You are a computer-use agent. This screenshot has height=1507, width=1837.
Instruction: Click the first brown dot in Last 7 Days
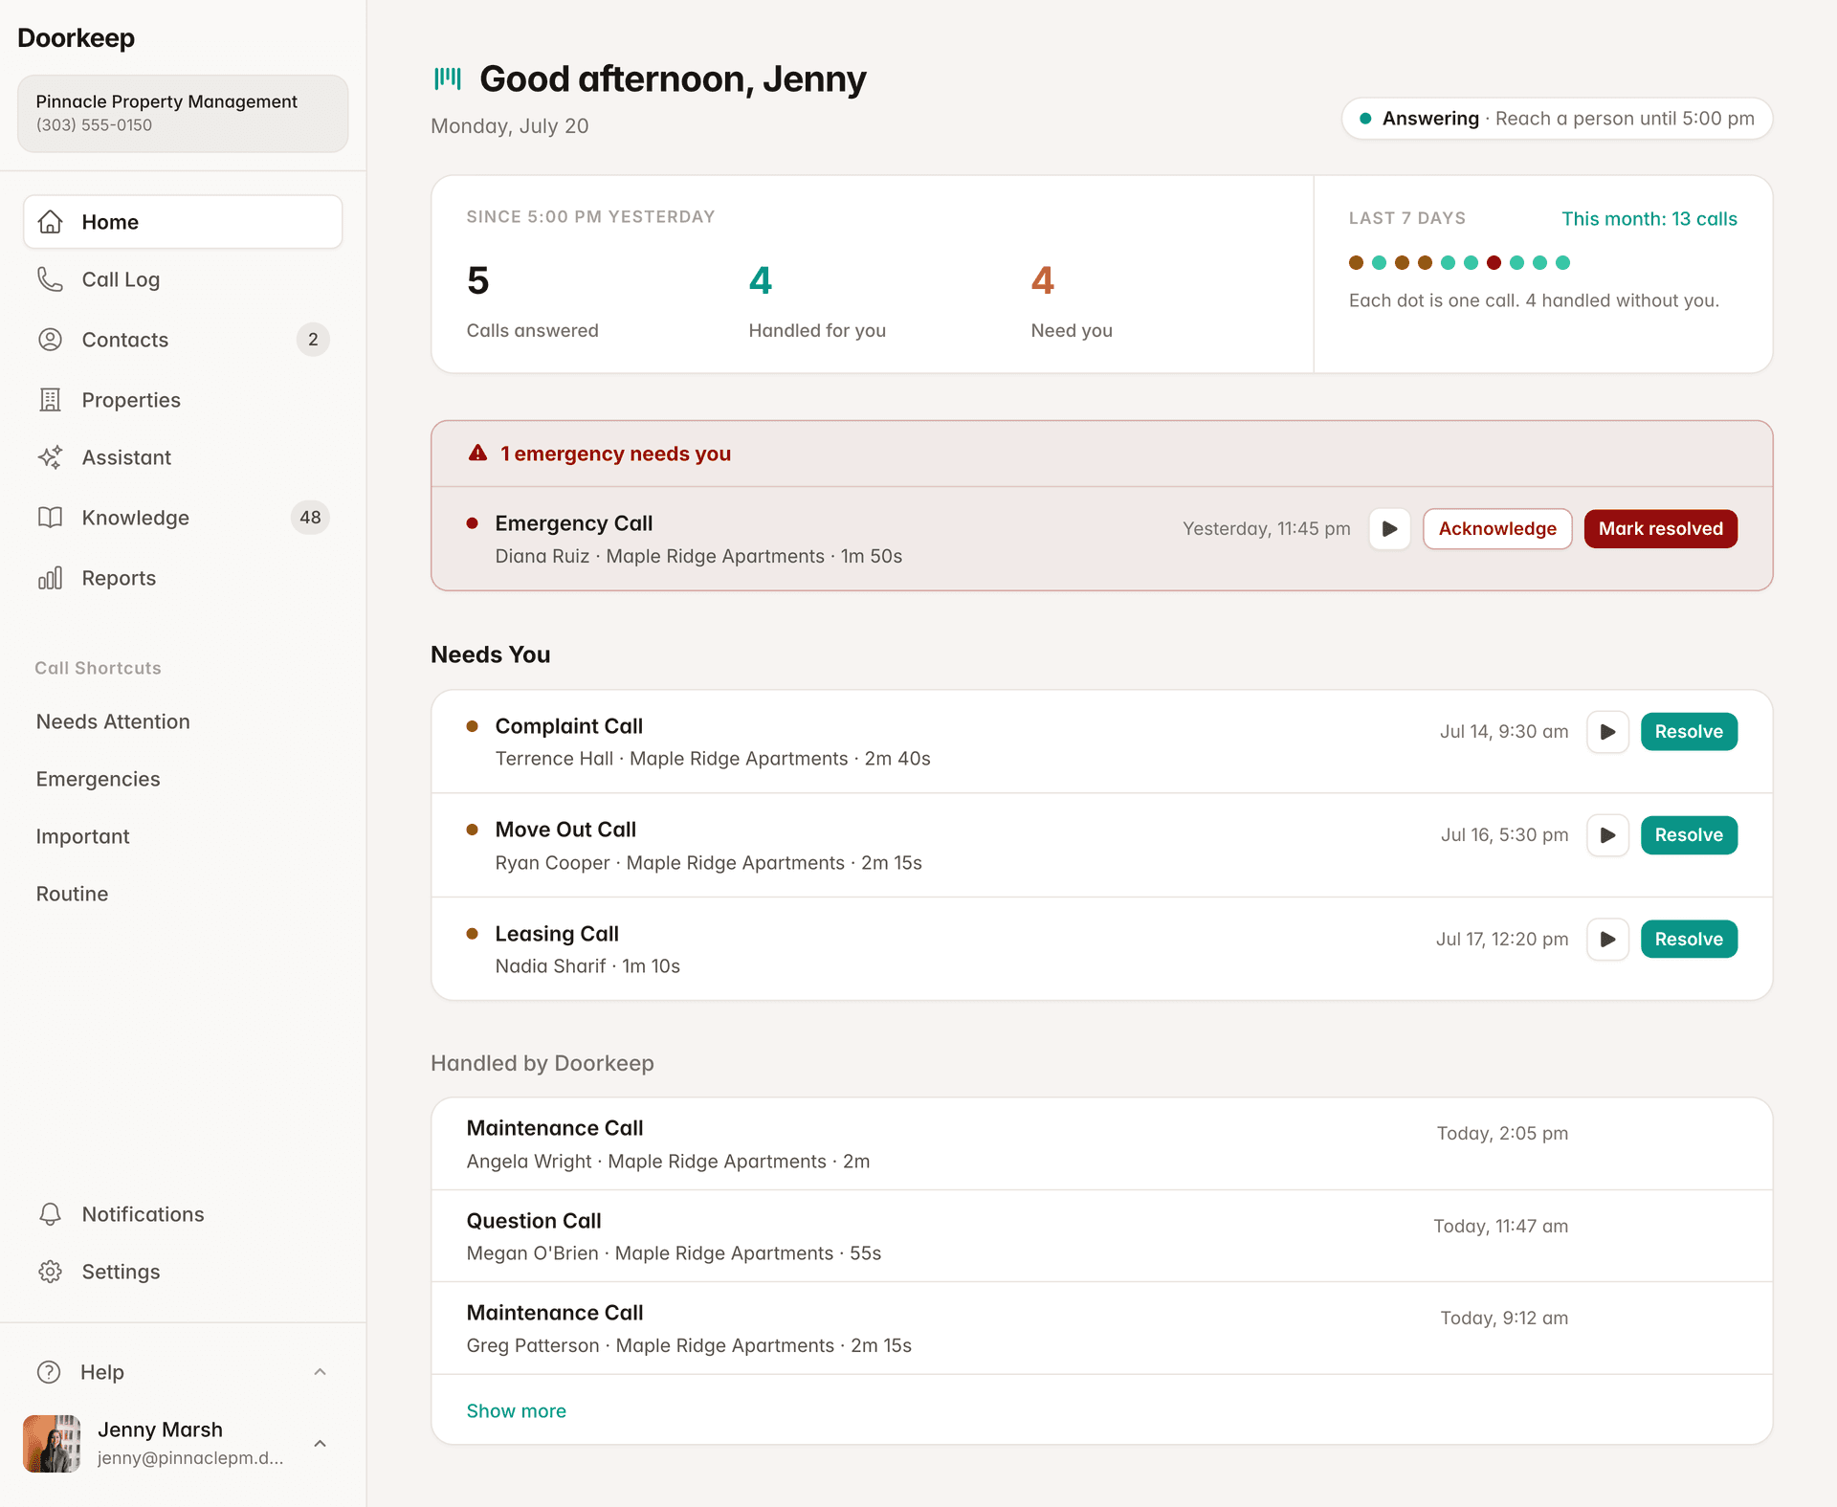pyautogui.click(x=1356, y=262)
